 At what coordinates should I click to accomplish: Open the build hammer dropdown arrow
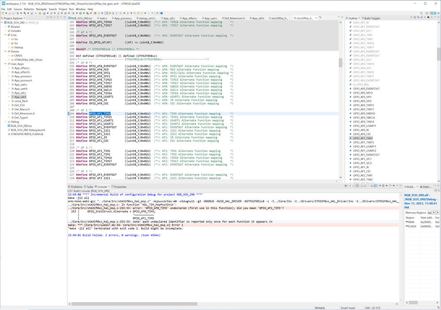point(27,13)
